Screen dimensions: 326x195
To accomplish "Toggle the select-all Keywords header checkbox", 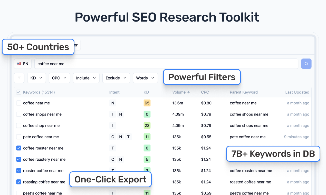I will click(19, 92).
